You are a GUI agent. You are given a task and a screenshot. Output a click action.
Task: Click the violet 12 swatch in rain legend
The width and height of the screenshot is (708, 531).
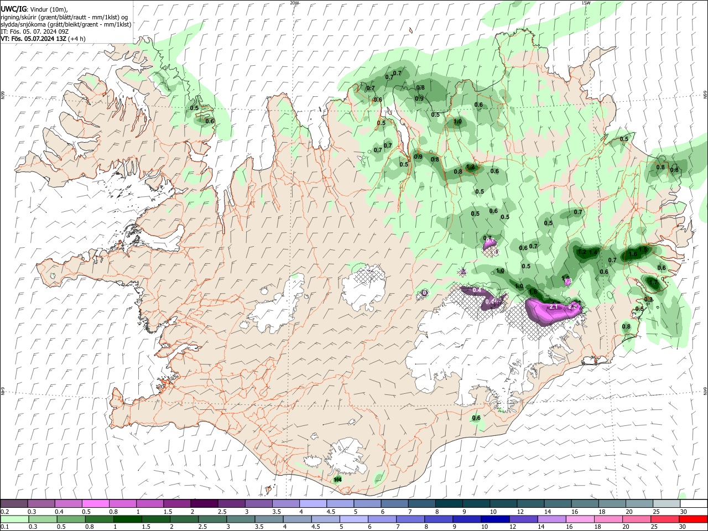click(523, 519)
